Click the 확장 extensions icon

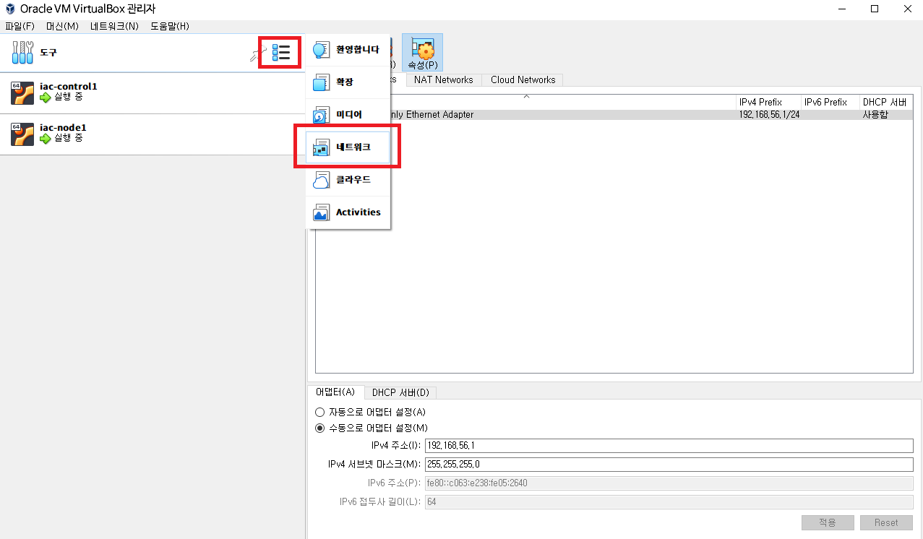pyautogui.click(x=321, y=83)
